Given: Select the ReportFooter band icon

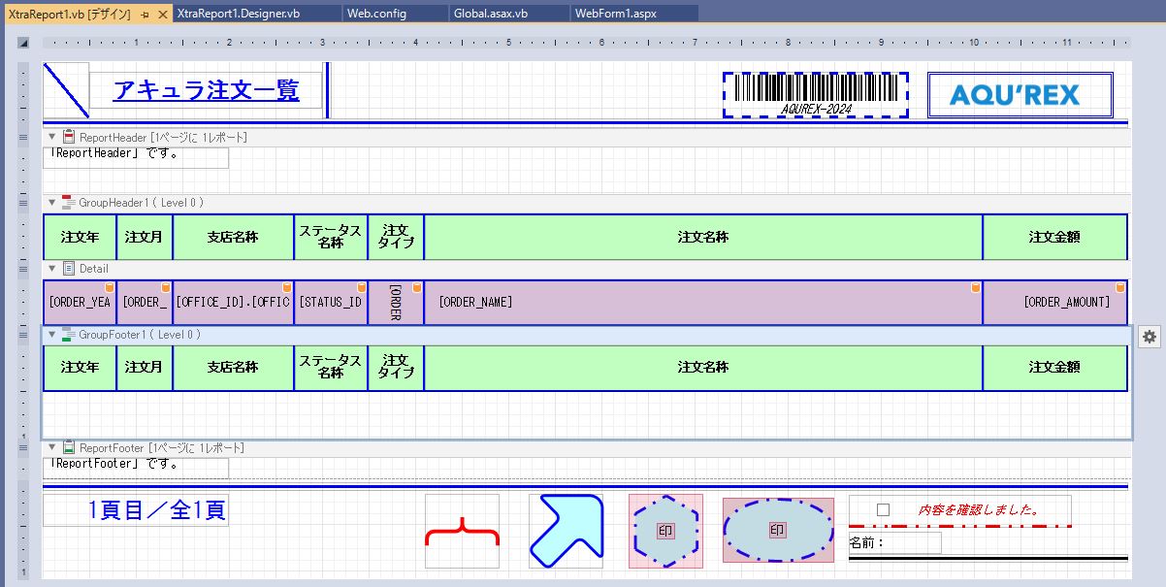Looking at the screenshot, I should [69, 448].
